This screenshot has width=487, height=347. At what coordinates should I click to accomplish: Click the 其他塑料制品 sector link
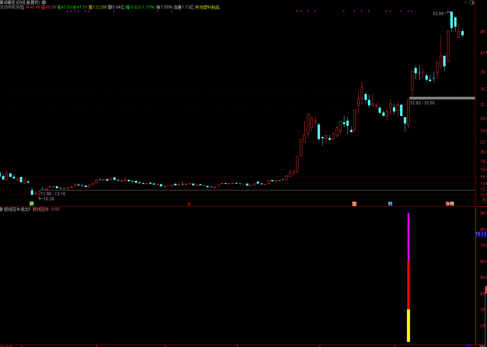point(207,7)
